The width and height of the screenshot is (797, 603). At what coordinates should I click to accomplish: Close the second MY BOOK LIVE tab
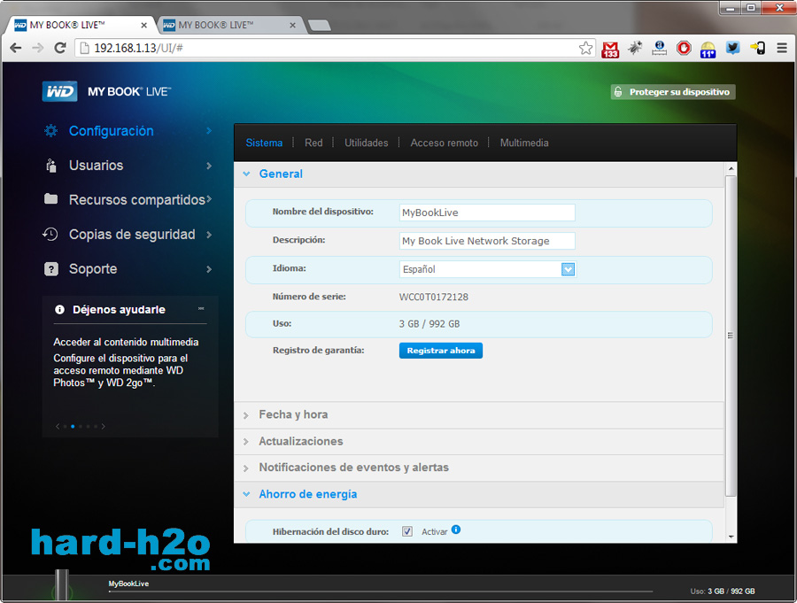(x=292, y=25)
